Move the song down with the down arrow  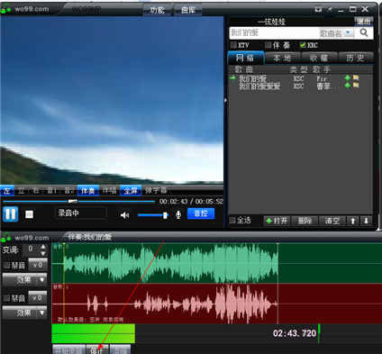[366, 221]
